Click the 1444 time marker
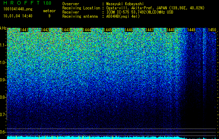The width and height of the screenshot is (219, 139). pyautogui.click(x=87, y=30)
